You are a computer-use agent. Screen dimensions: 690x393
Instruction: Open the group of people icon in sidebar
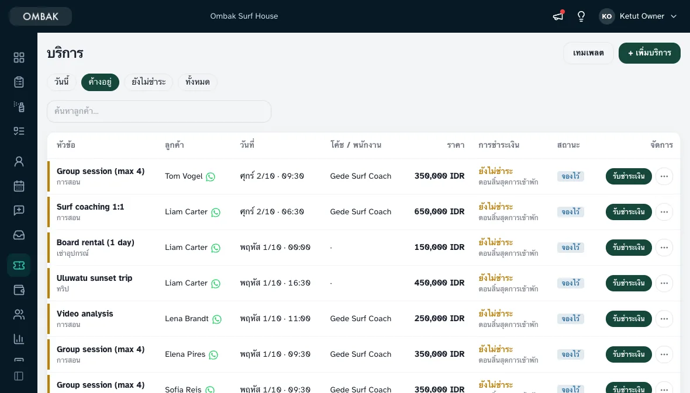(x=19, y=314)
